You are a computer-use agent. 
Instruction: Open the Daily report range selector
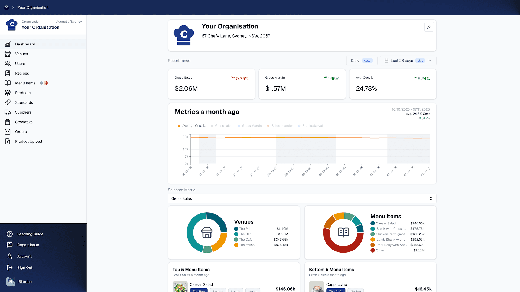pos(362,61)
